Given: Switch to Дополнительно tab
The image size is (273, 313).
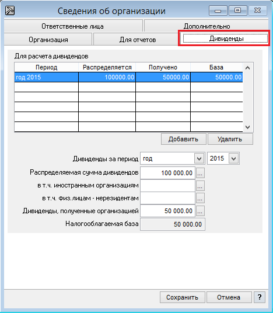Looking at the screenshot, I should (x=206, y=26).
